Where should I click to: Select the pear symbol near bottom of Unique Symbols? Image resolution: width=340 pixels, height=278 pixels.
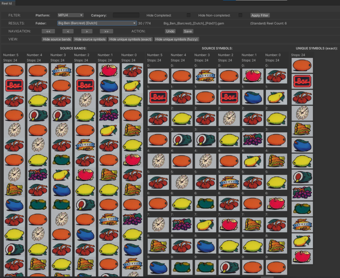tap(302, 240)
